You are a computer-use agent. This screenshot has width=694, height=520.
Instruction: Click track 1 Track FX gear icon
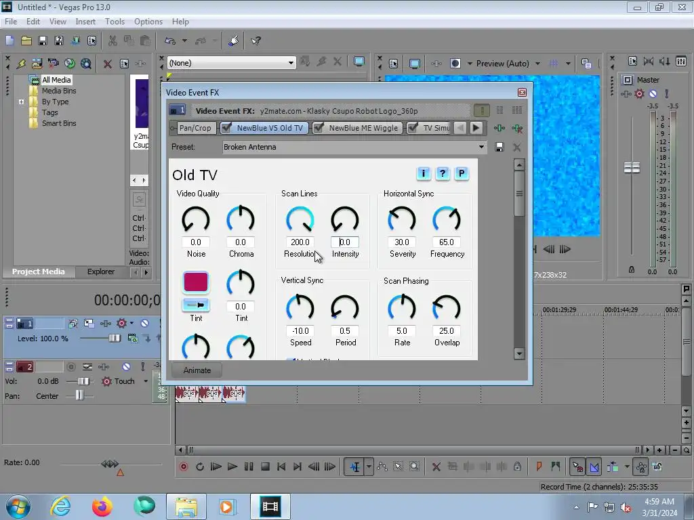pyautogui.click(x=121, y=323)
